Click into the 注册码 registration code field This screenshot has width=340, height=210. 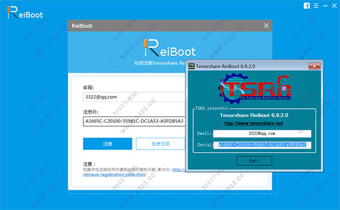click(x=134, y=121)
